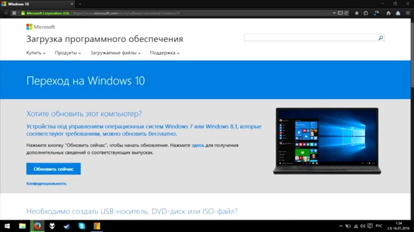Click the здесь hyperlink

(198, 145)
